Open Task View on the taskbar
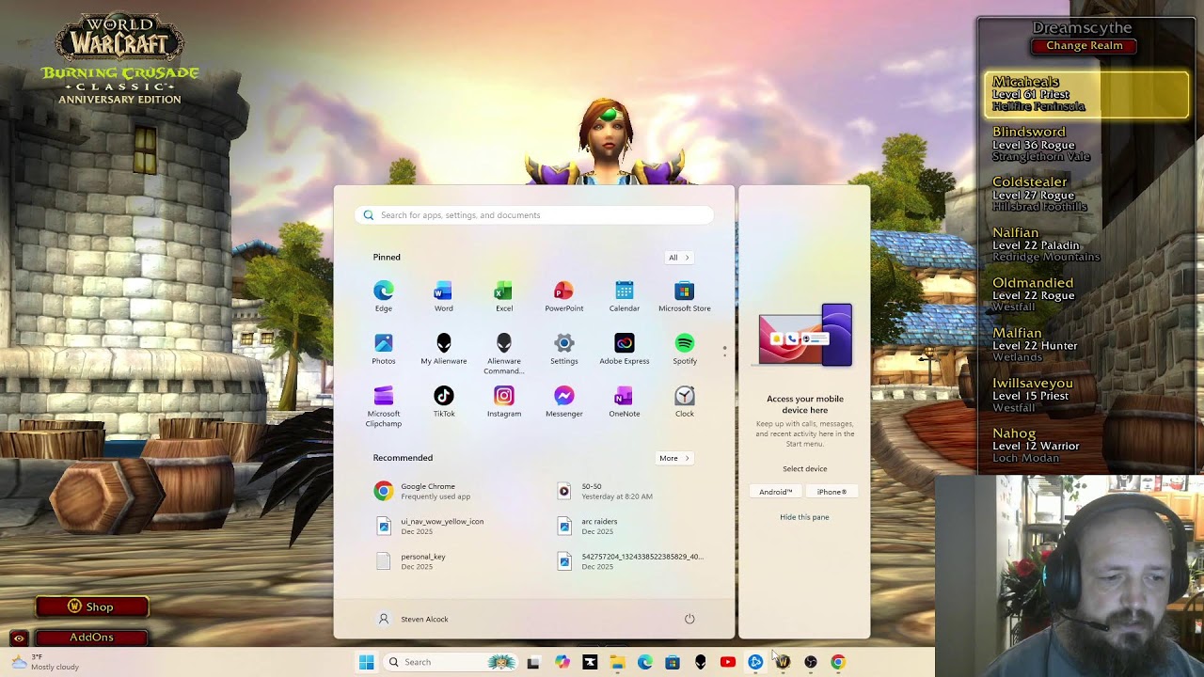 pyautogui.click(x=533, y=662)
